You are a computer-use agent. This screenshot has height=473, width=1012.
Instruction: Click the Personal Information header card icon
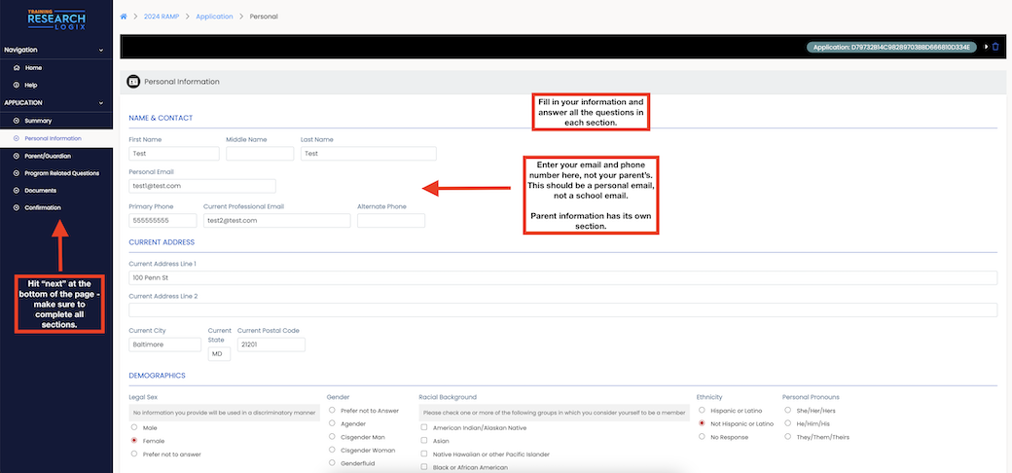click(x=134, y=82)
